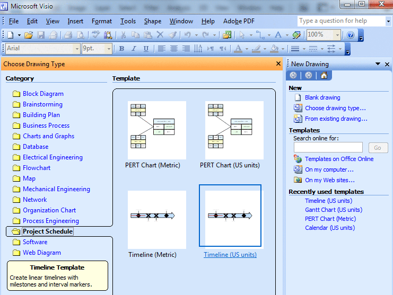Click the Cut scissors icon
393x295 pixels.
[123, 35]
